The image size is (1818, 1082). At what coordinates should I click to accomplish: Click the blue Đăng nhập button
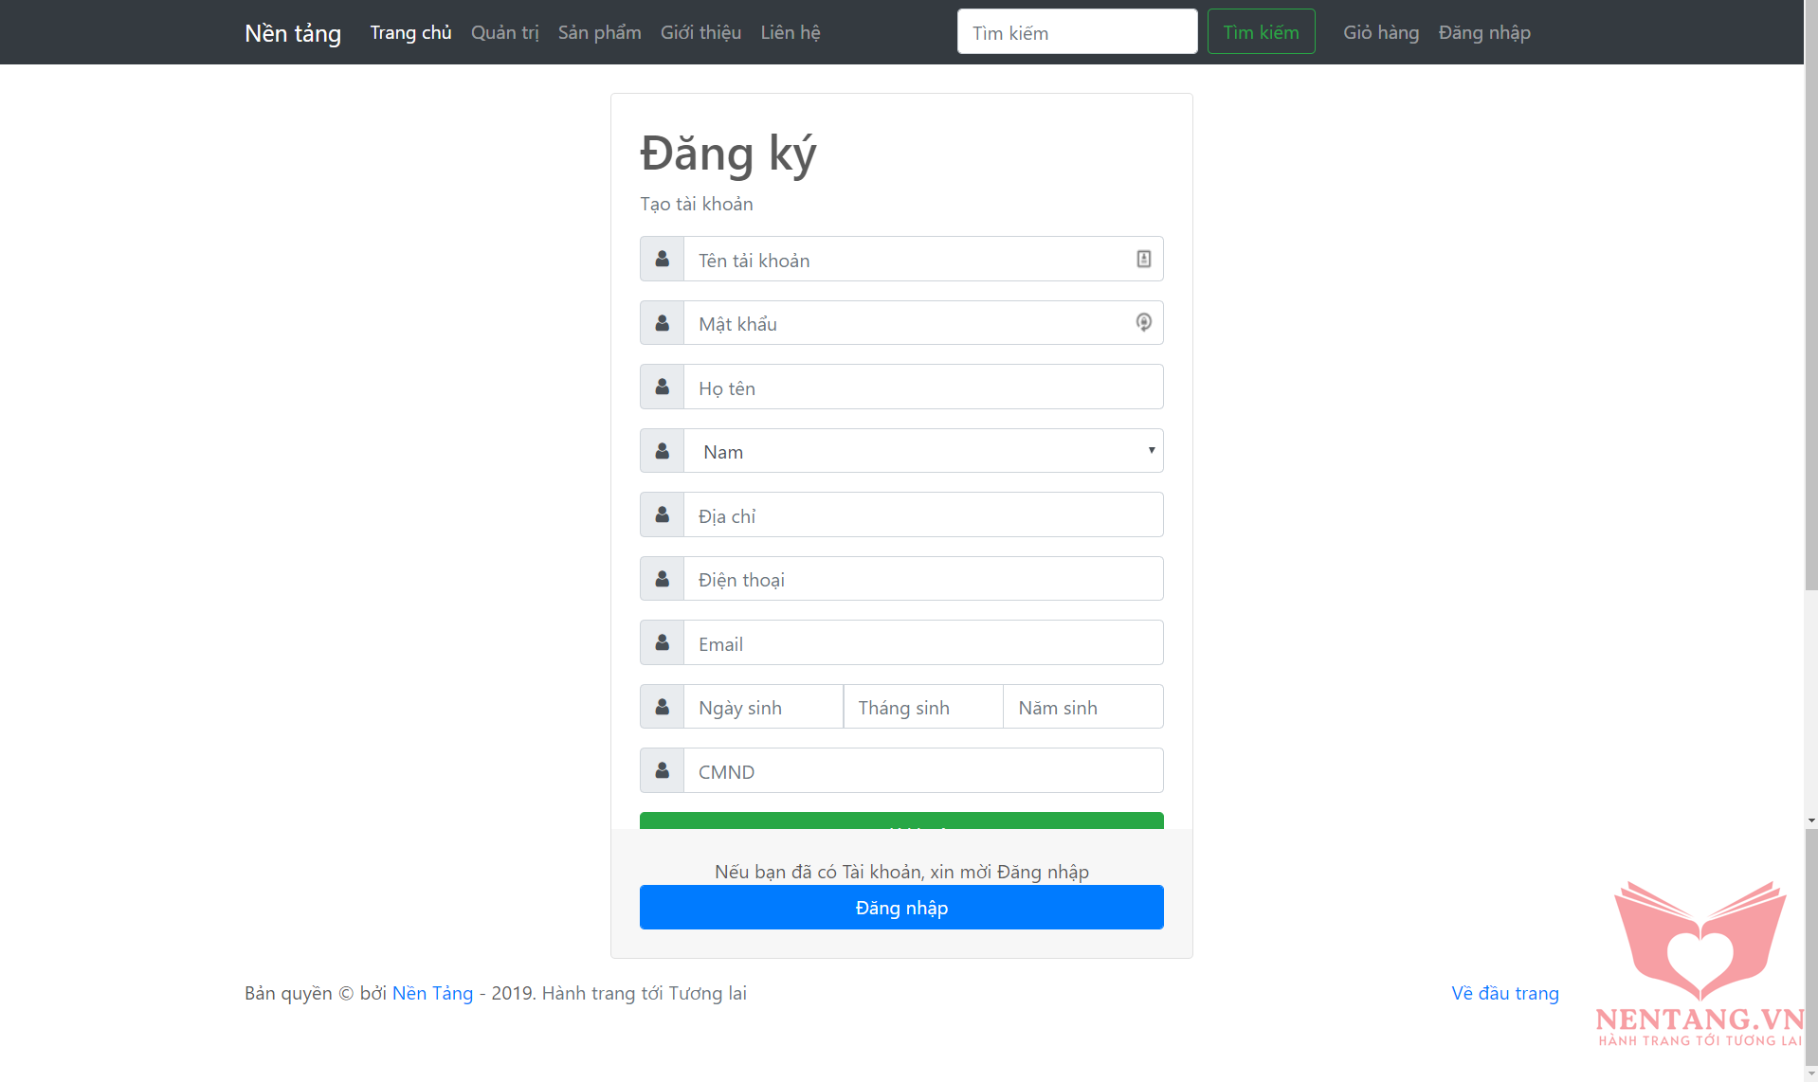(x=900, y=908)
